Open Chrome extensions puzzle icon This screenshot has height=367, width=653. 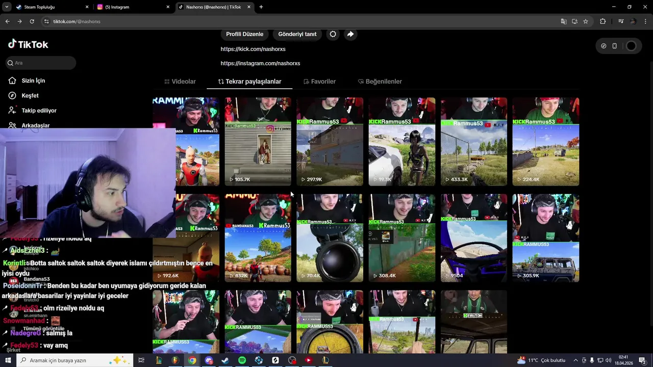click(x=603, y=21)
